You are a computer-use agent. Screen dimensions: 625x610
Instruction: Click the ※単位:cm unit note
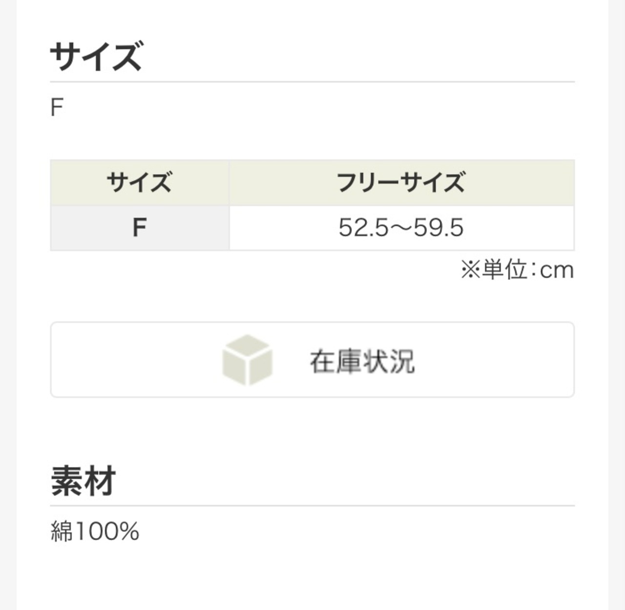click(x=517, y=270)
